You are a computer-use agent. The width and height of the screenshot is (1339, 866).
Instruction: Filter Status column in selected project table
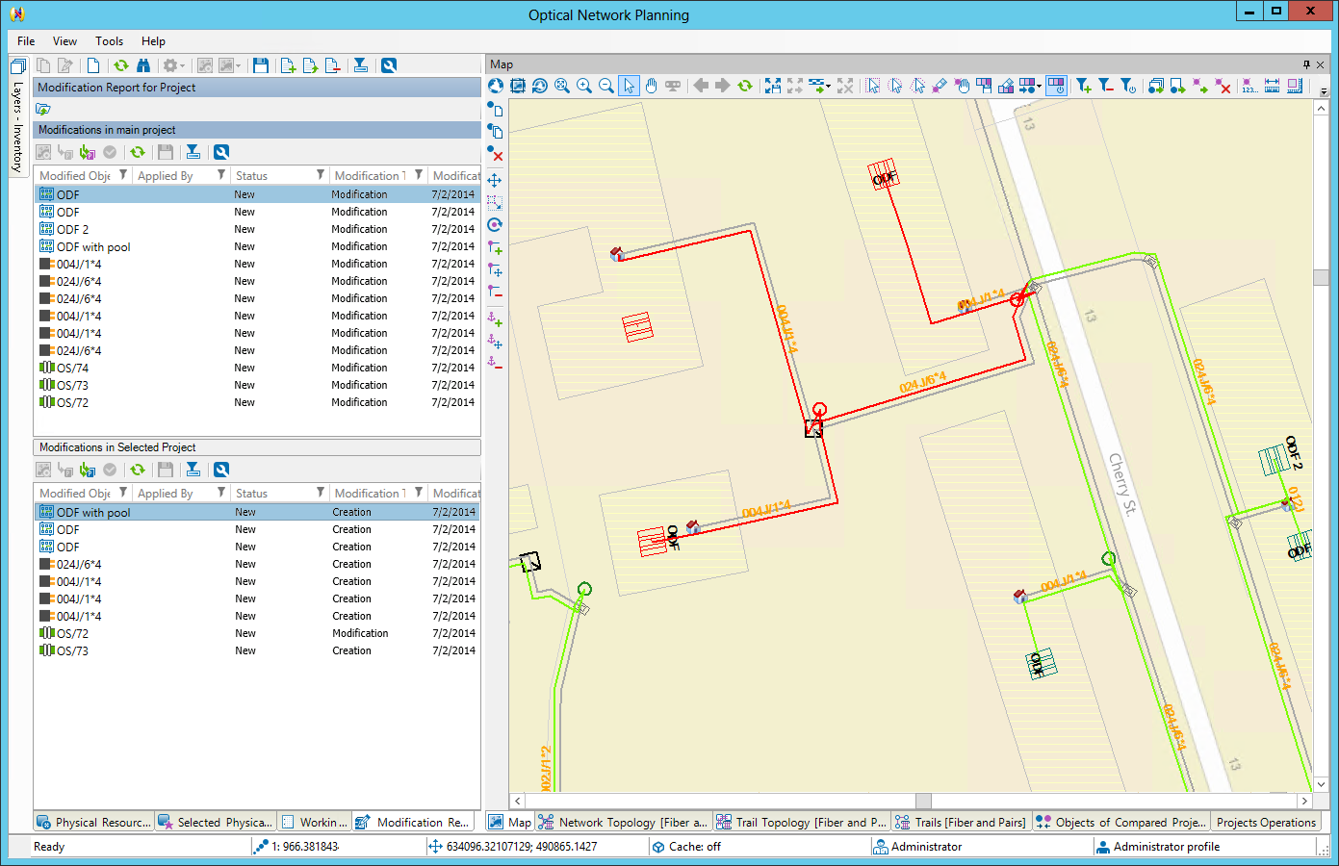coord(321,493)
